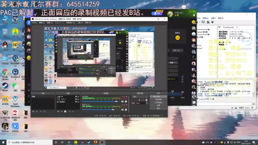Open the OBS 场景集合(S) menu
Image resolution: width=258 pixels, height=145 pixels.
(71, 23)
